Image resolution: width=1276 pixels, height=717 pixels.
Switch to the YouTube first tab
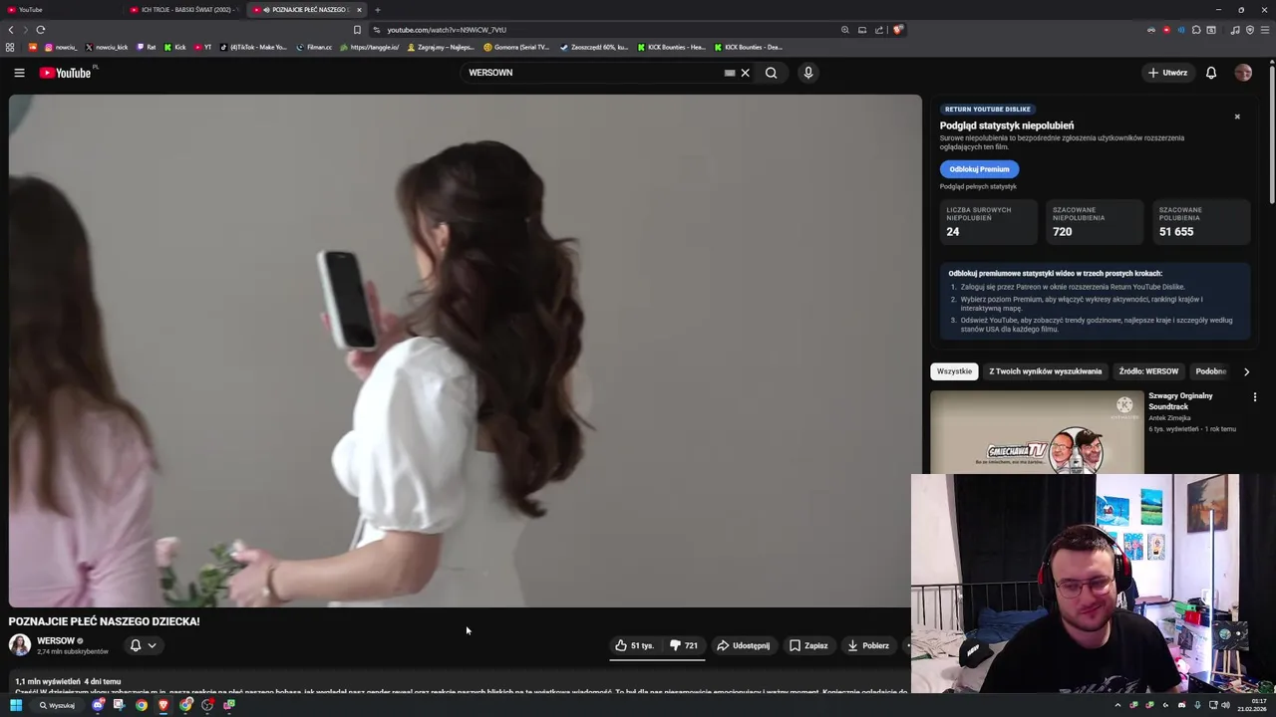click(x=60, y=10)
